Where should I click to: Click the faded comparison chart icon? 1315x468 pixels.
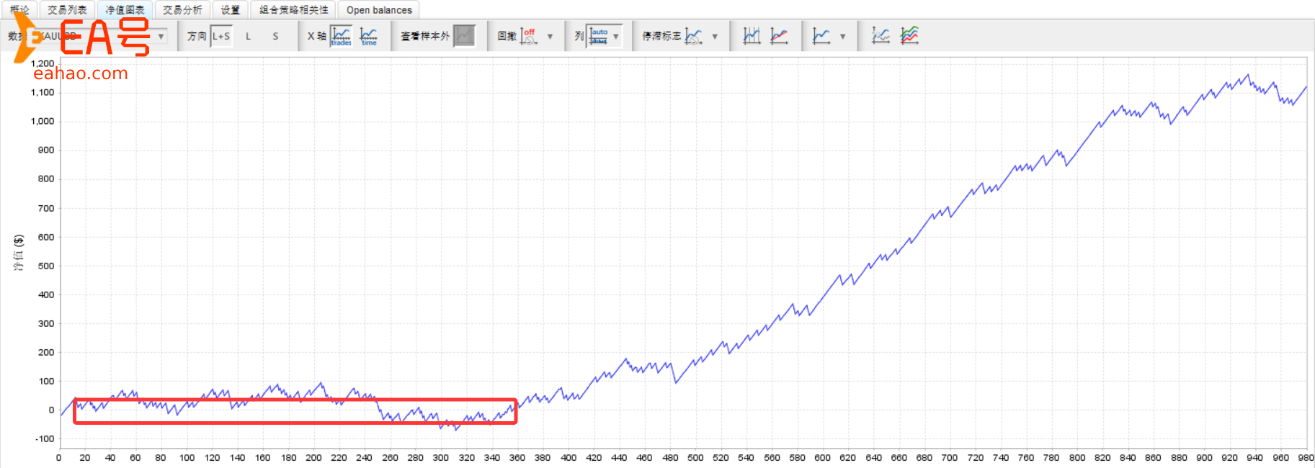pos(880,36)
